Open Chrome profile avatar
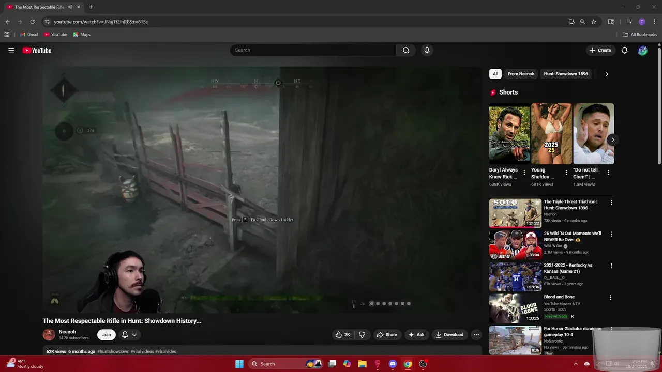The image size is (662, 372). pyautogui.click(x=642, y=22)
